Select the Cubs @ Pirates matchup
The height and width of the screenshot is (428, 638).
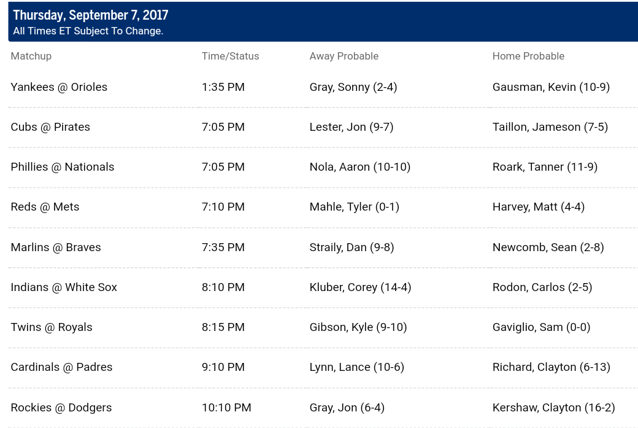coord(50,127)
